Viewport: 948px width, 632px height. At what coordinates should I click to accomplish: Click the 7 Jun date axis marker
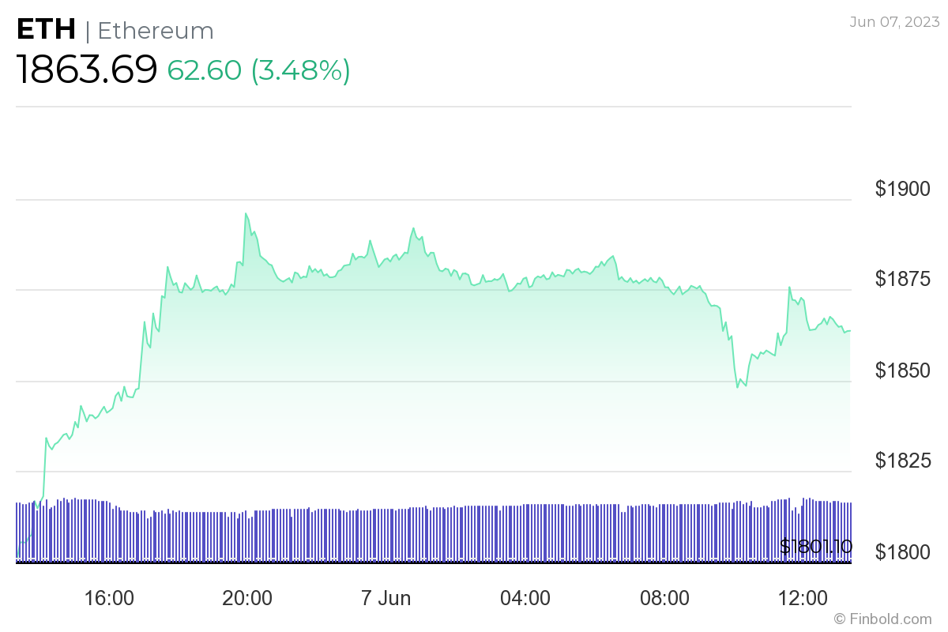(386, 598)
